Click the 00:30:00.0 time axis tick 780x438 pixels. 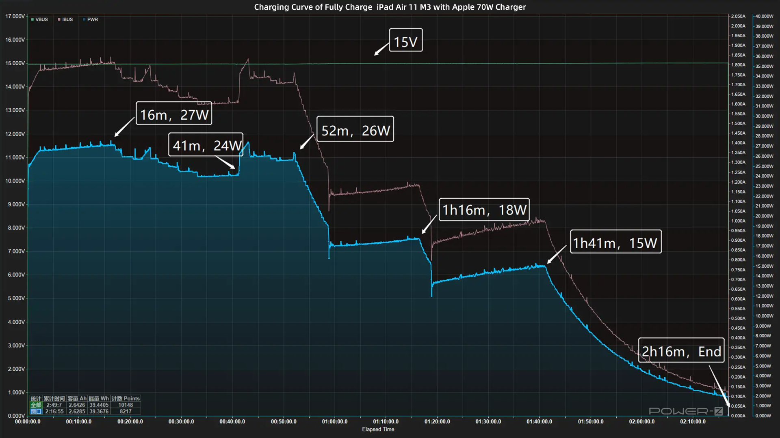tap(181, 421)
